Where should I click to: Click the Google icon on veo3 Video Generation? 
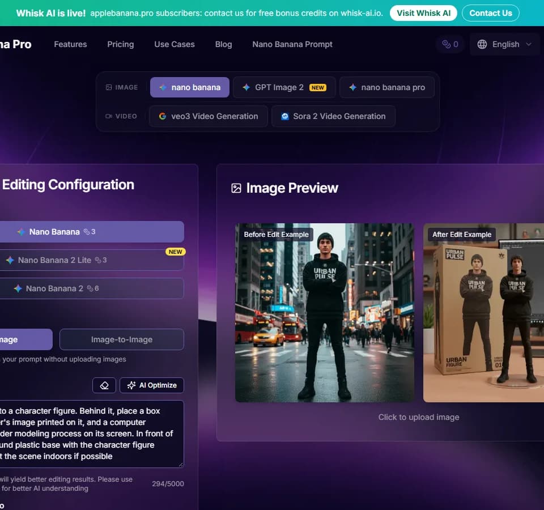point(163,116)
